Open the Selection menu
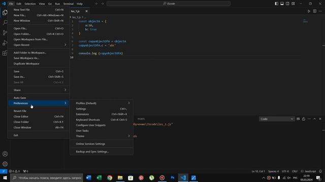325x182 pixels. tap(30, 4)
